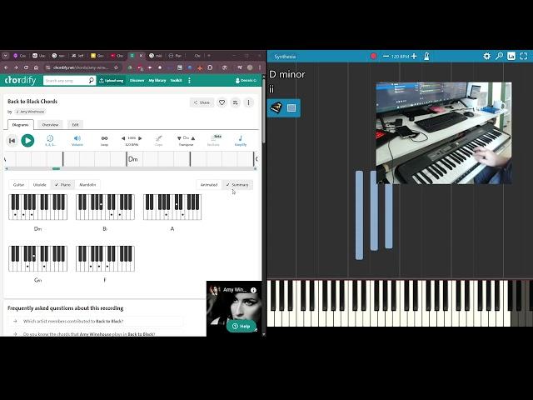This screenshot has width=533, height=400.
Task: Open the Sections beta feature
Action: point(214,140)
